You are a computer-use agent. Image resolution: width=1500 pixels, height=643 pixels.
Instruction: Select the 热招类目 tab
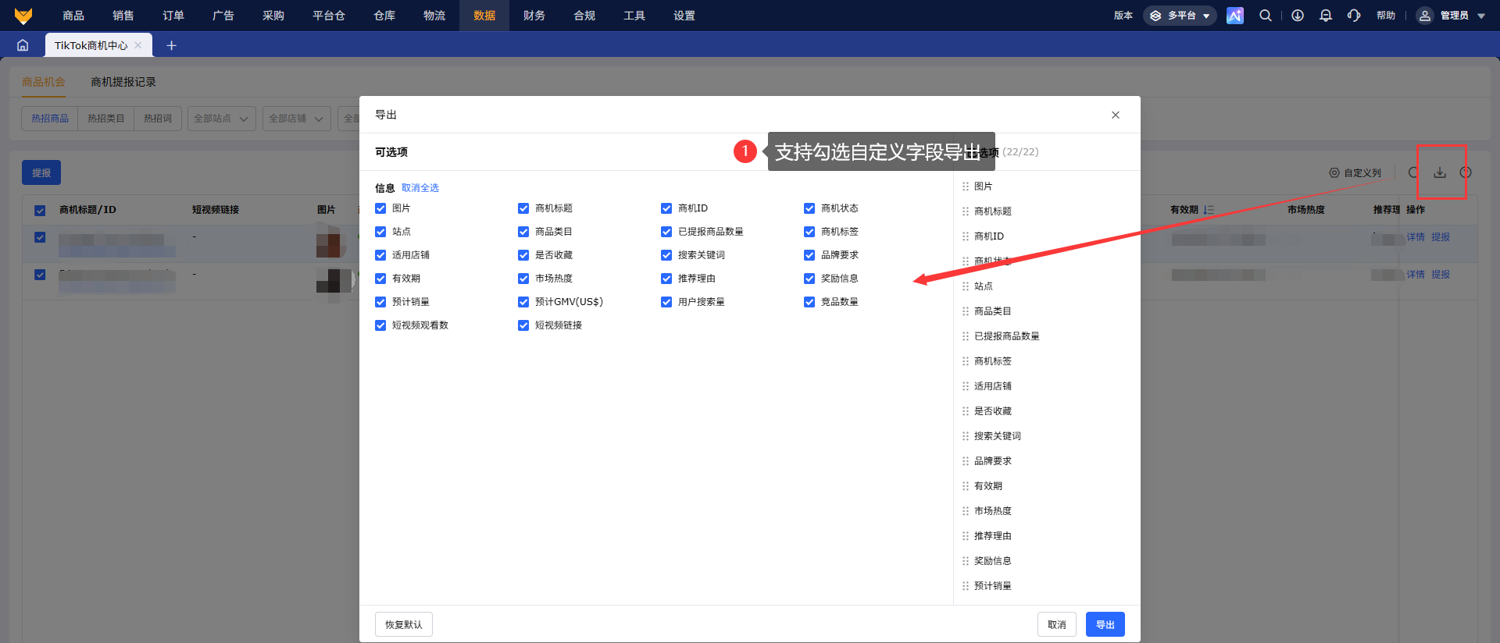click(106, 119)
